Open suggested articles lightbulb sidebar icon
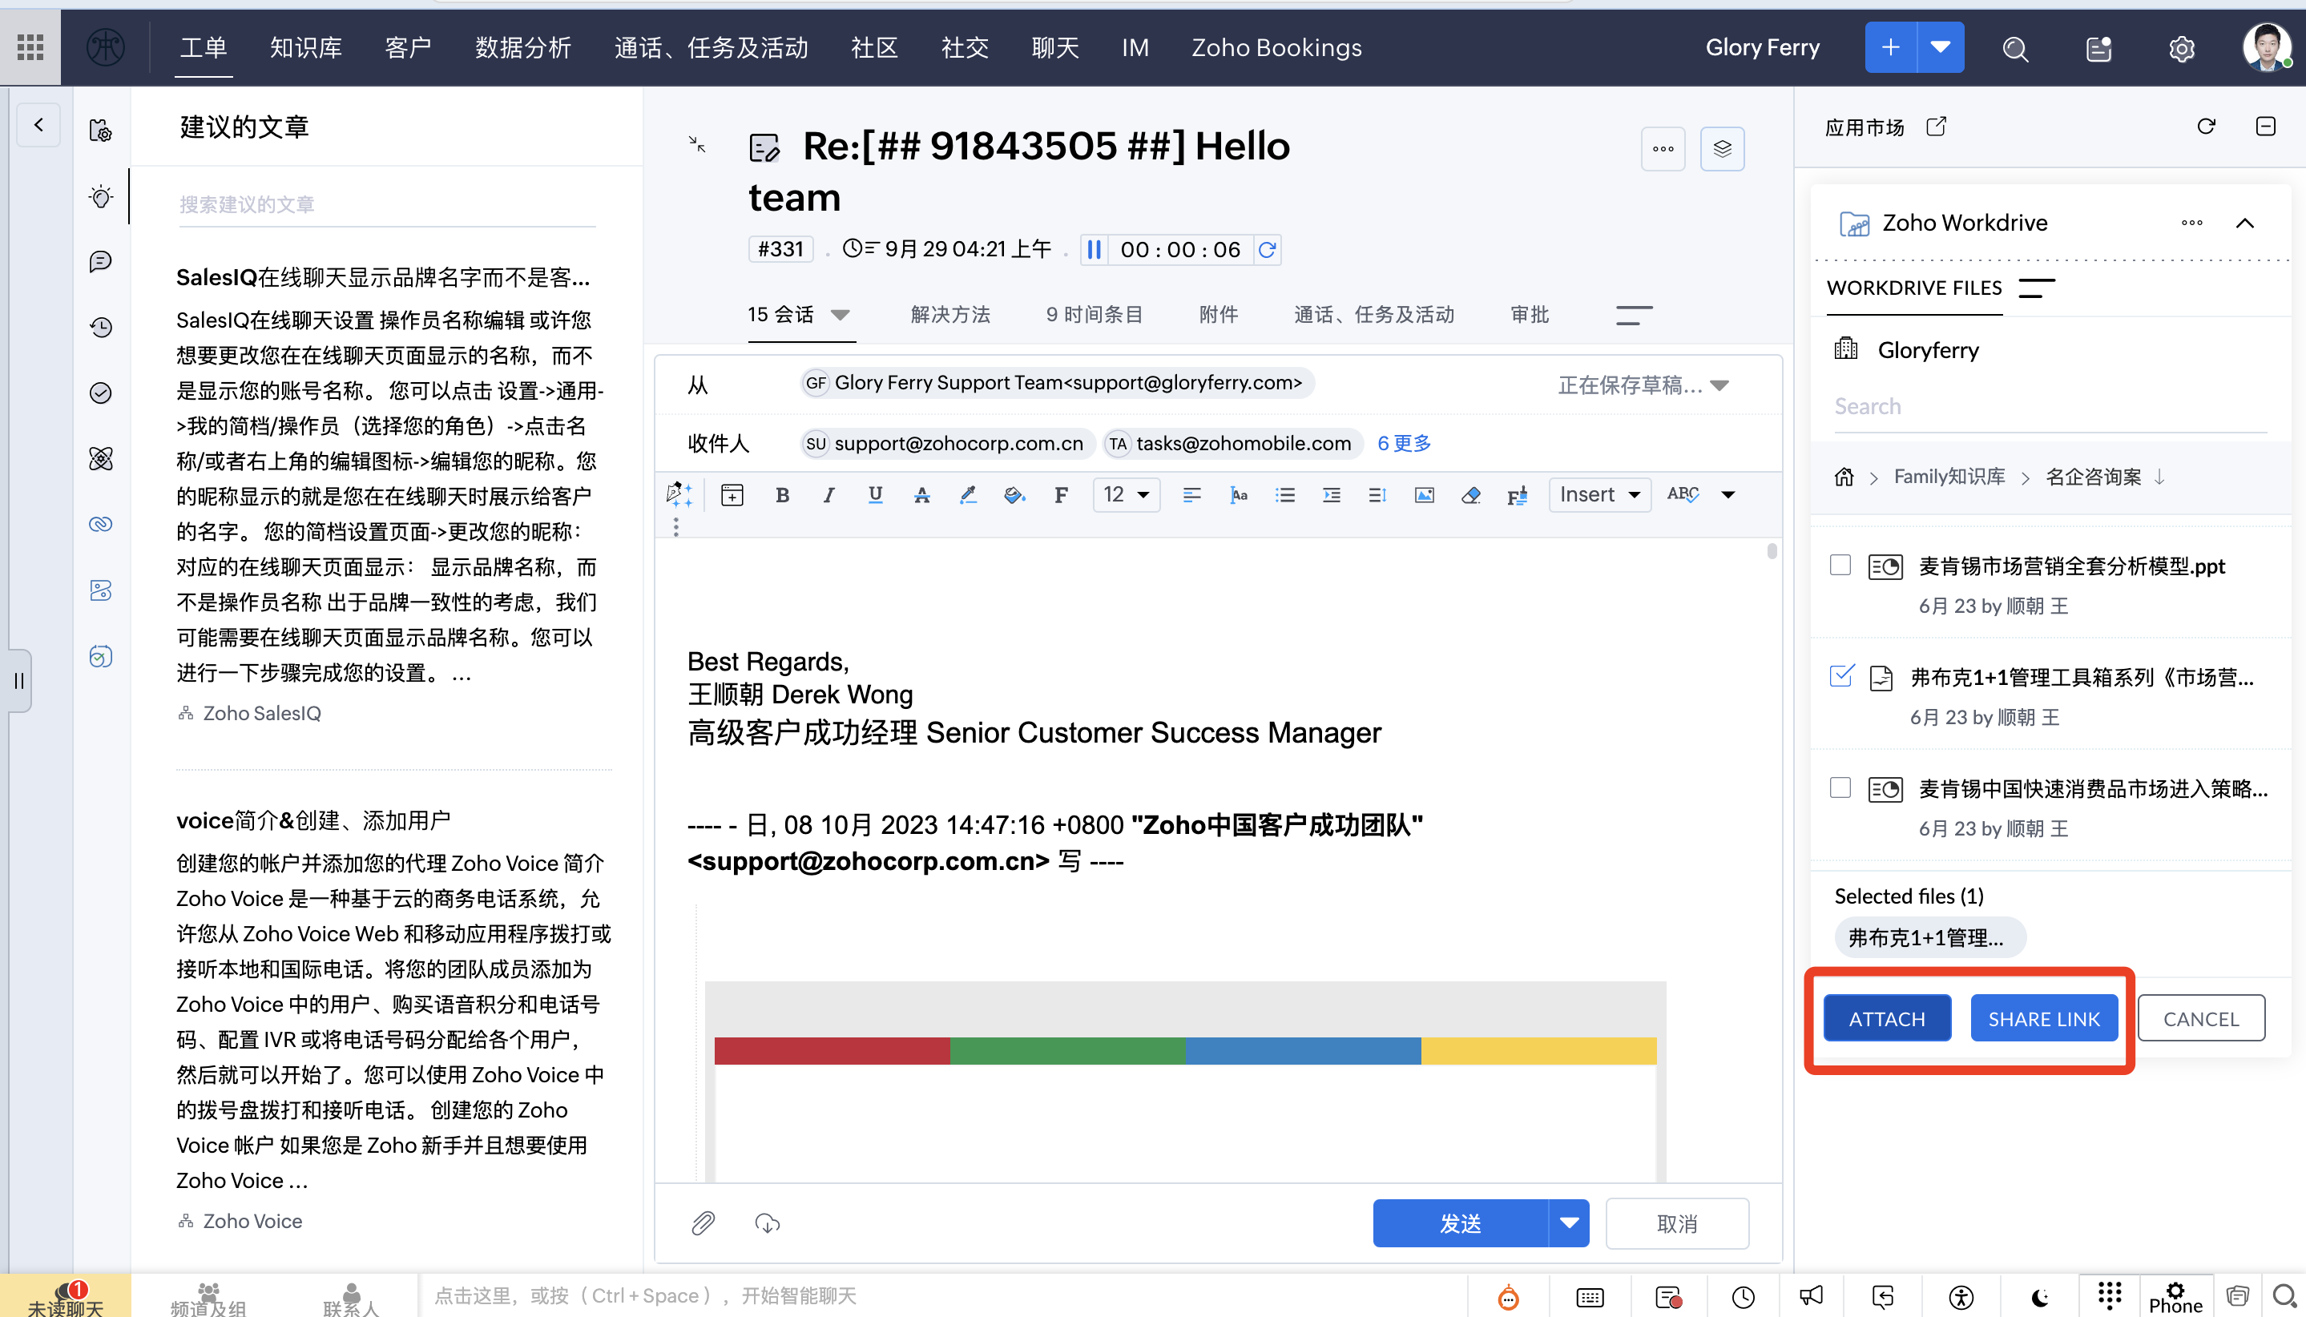2306x1317 pixels. (100, 196)
